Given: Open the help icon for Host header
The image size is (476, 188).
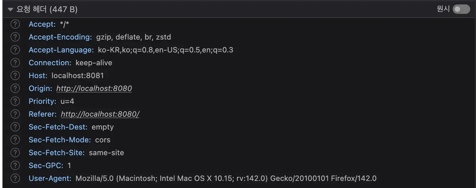Looking at the screenshot, I should pos(15,76).
